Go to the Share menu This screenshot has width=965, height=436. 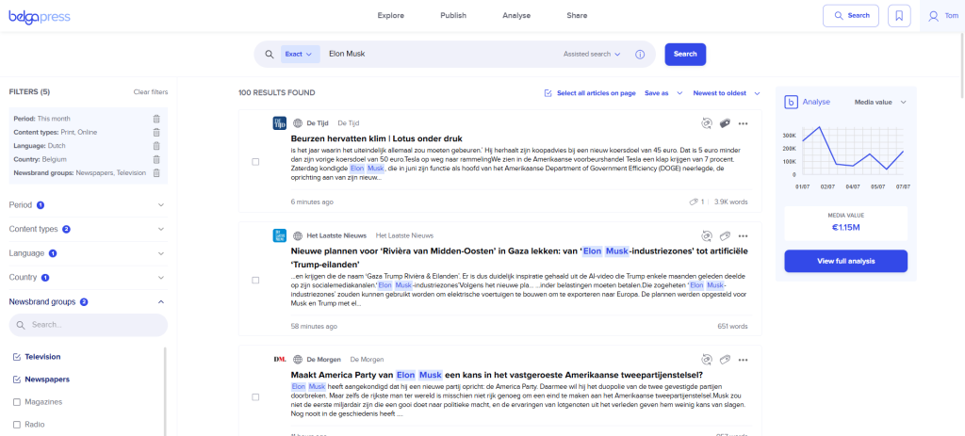click(577, 16)
